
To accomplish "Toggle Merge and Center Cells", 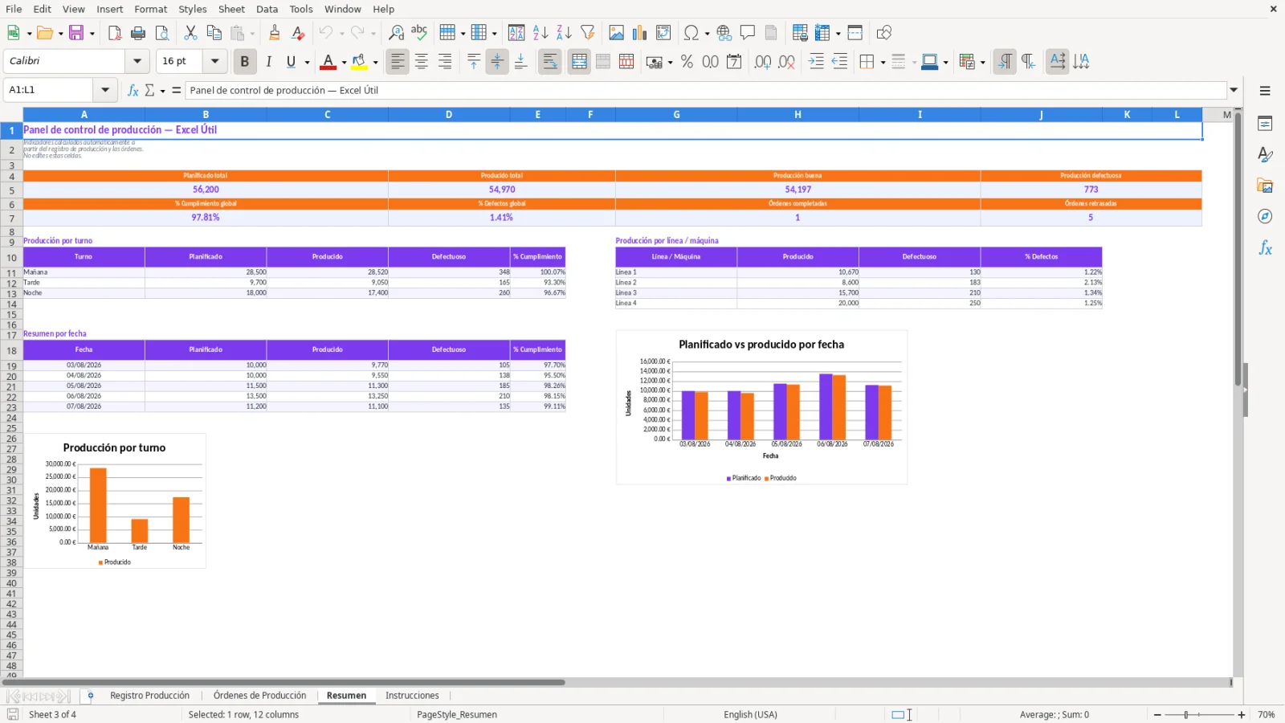I will point(579,62).
